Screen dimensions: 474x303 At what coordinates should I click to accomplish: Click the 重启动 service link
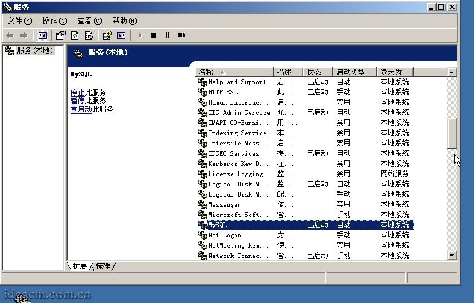coord(81,109)
